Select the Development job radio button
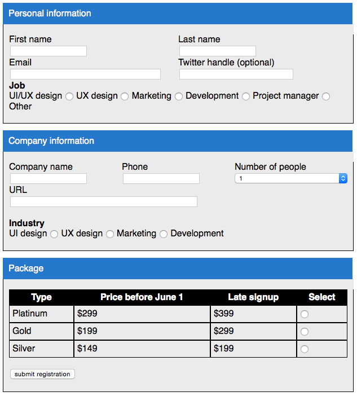The image size is (357, 396). (246, 96)
